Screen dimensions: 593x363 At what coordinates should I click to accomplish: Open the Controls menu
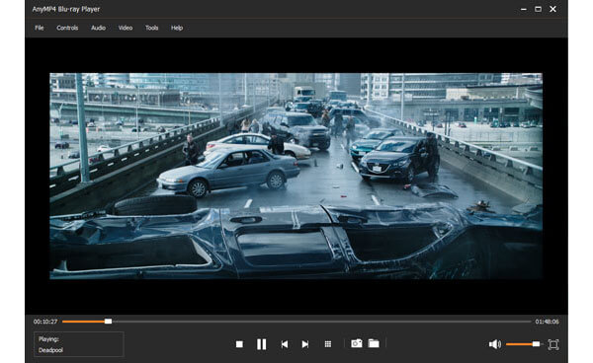[x=67, y=28]
